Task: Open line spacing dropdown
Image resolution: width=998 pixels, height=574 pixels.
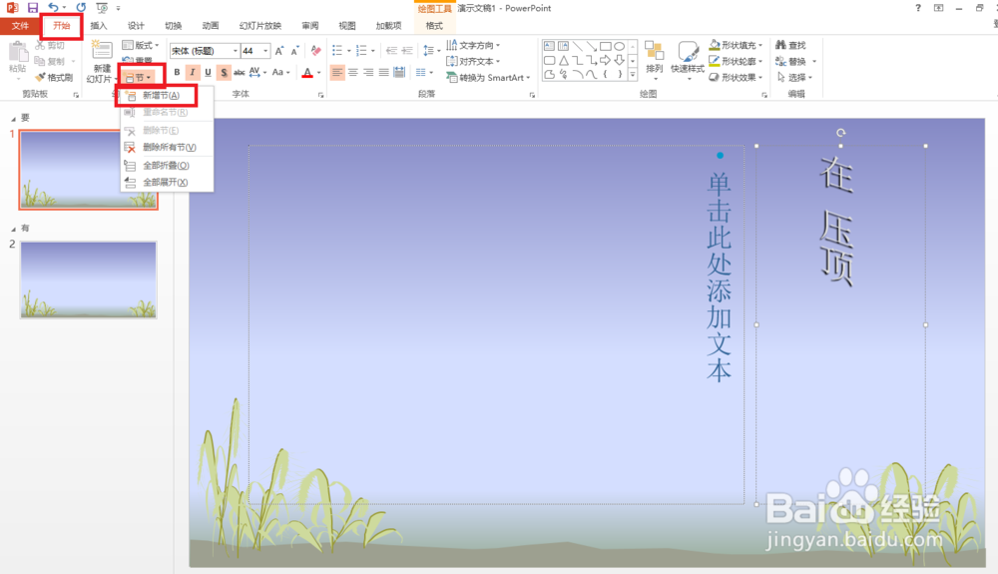Action: (x=431, y=51)
